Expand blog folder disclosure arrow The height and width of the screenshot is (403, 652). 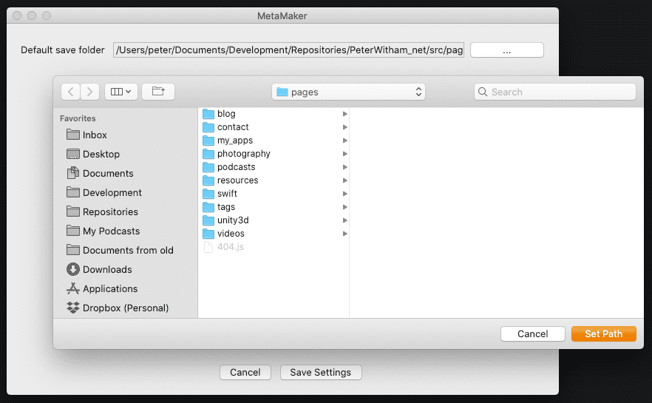(344, 114)
